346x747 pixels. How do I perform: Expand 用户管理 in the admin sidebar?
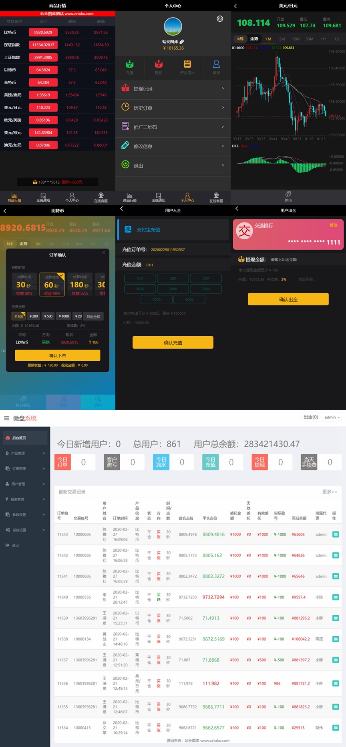25,484
